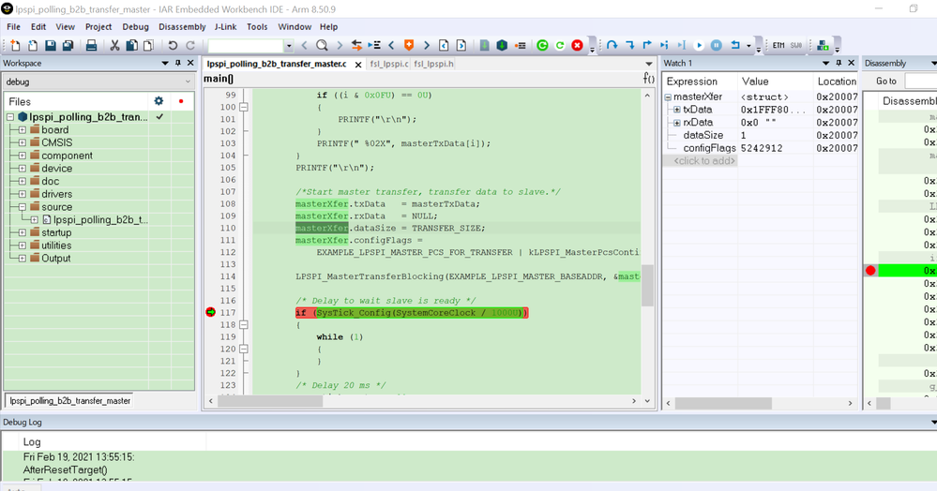Pin the Watch 1 panel
Image resolution: width=937 pixels, height=491 pixels.
839,63
